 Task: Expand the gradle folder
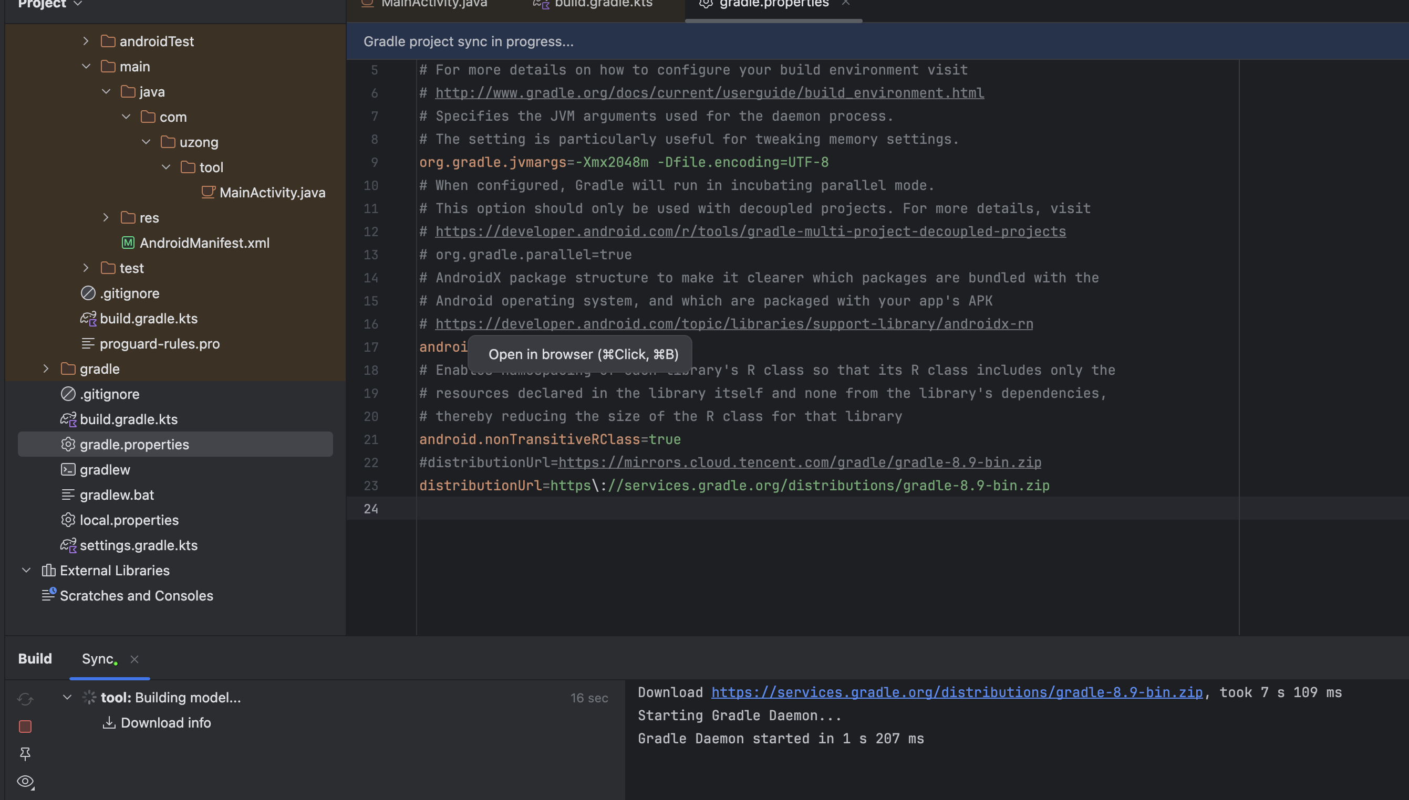(46, 369)
